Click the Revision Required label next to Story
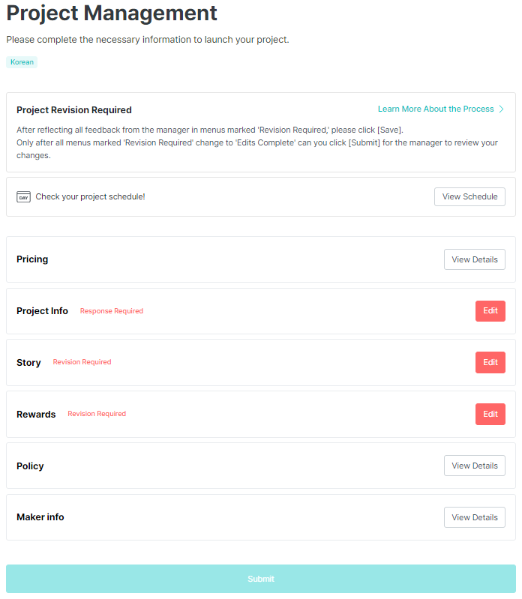The width and height of the screenshot is (522, 599). click(82, 362)
